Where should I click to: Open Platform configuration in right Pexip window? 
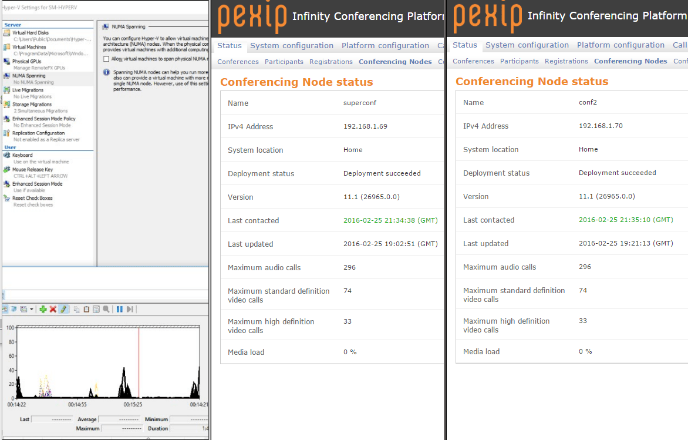620,45
